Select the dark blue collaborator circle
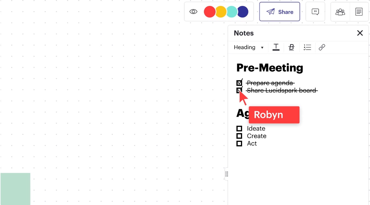Viewport: 370px width, 205px height. pos(243,12)
